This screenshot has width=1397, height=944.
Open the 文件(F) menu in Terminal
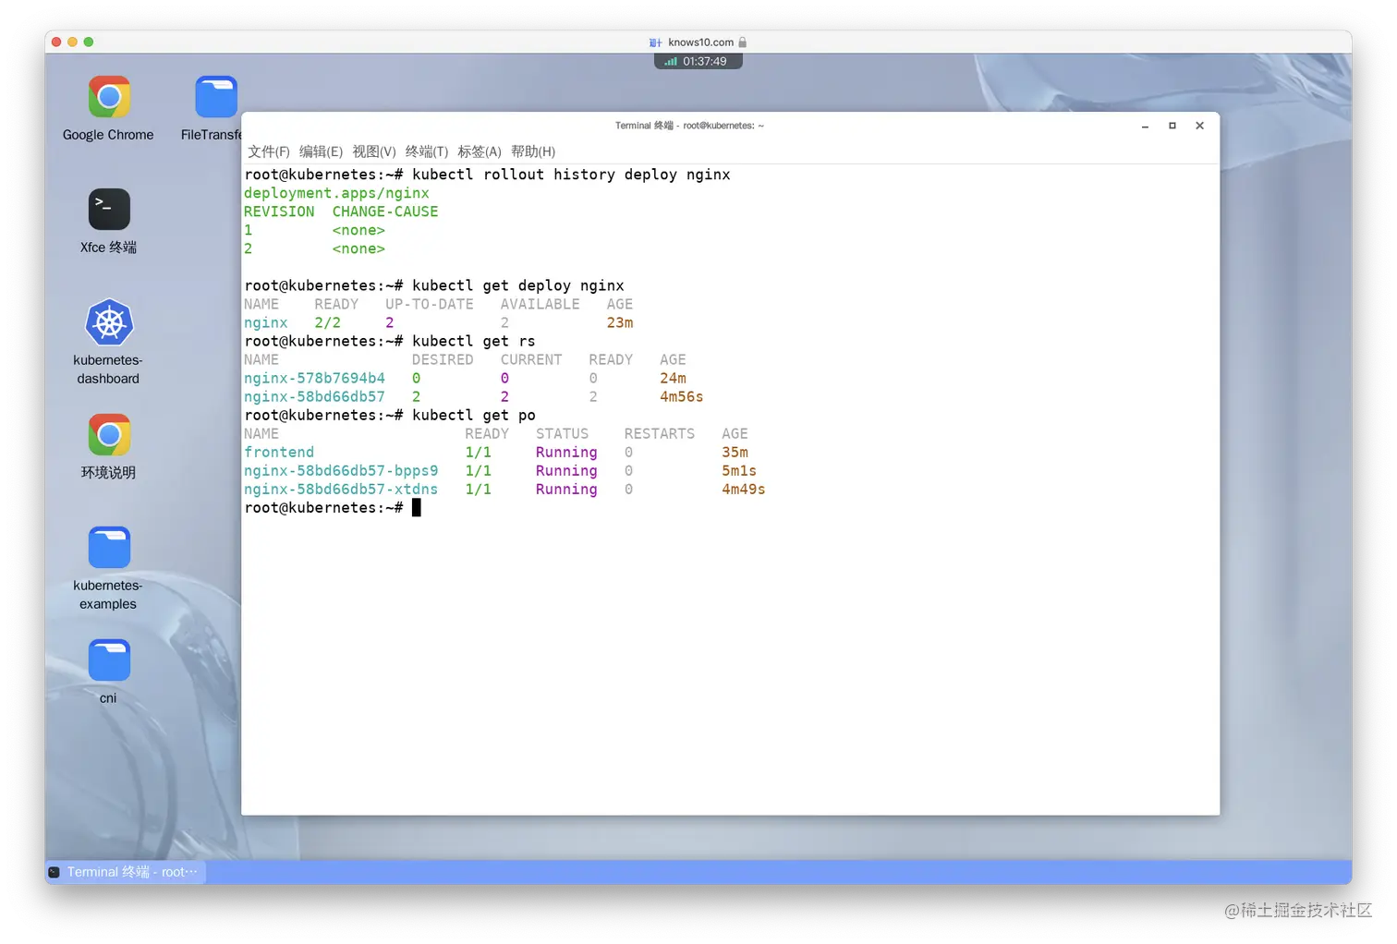269,151
